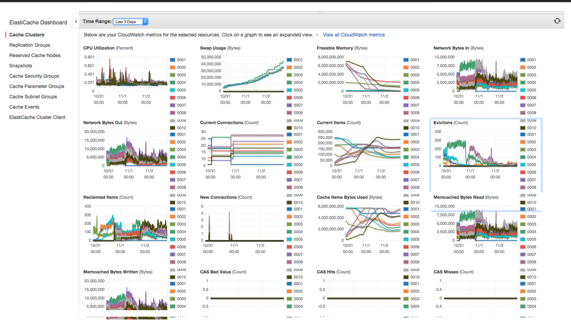
Task: Click 0007 legend entry in Reclaimed Items
Action: [178, 255]
